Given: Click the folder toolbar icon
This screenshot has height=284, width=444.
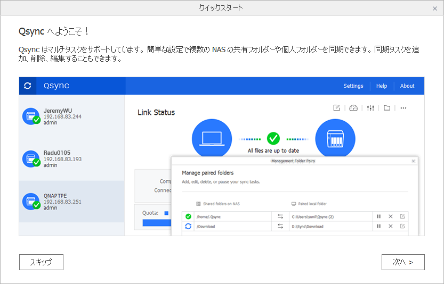Looking at the screenshot, I should tap(387, 107).
